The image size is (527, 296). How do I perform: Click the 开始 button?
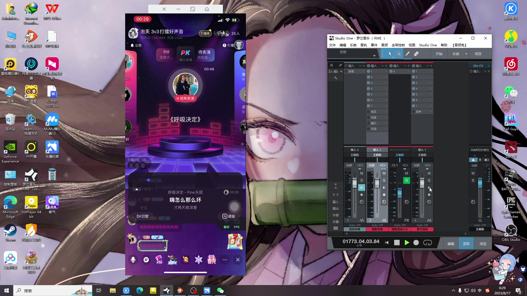coord(439,54)
